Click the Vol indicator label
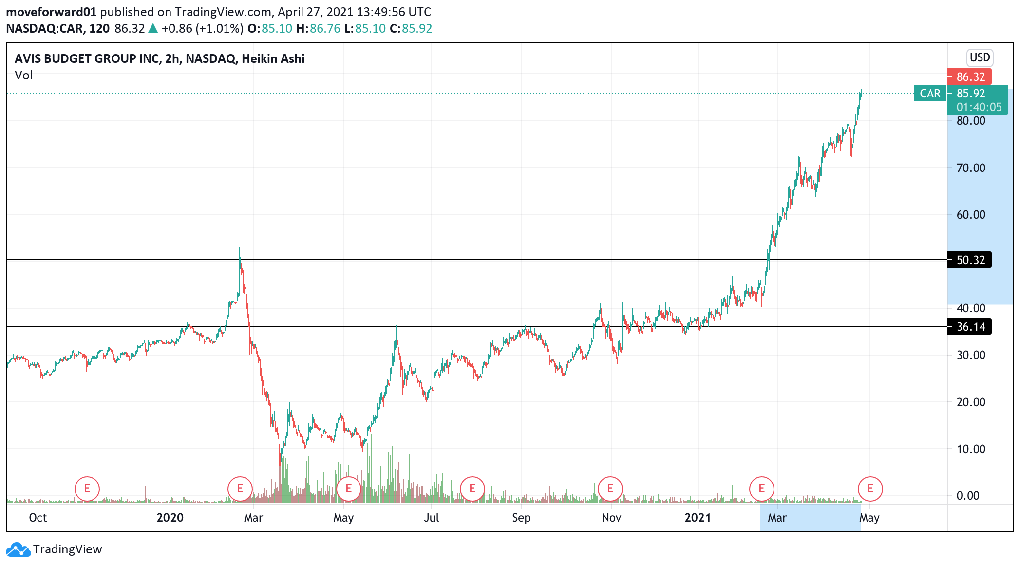The height and width of the screenshot is (567, 1020). [x=23, y=76]
